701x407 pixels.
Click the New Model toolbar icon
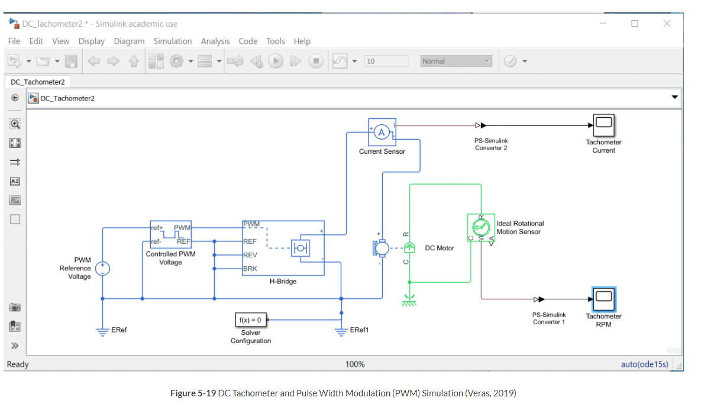tap(14, 62)
